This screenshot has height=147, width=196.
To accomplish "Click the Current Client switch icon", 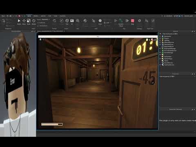I will point(121,21).
